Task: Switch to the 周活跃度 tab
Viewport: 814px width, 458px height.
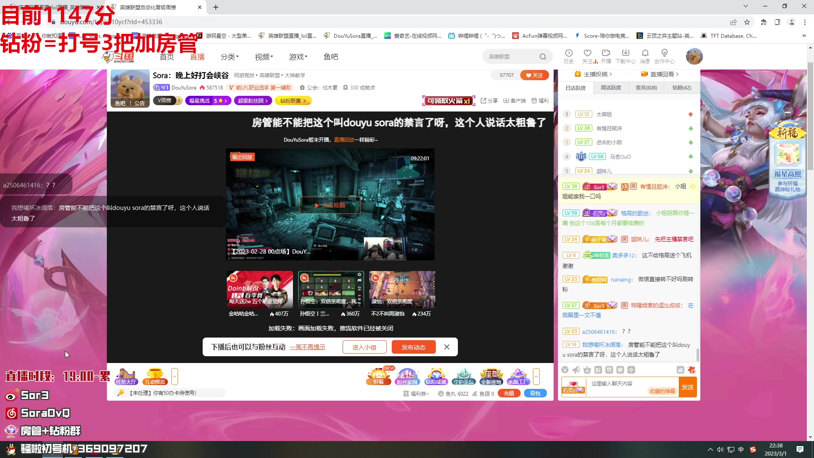Action: pos(610,88)
